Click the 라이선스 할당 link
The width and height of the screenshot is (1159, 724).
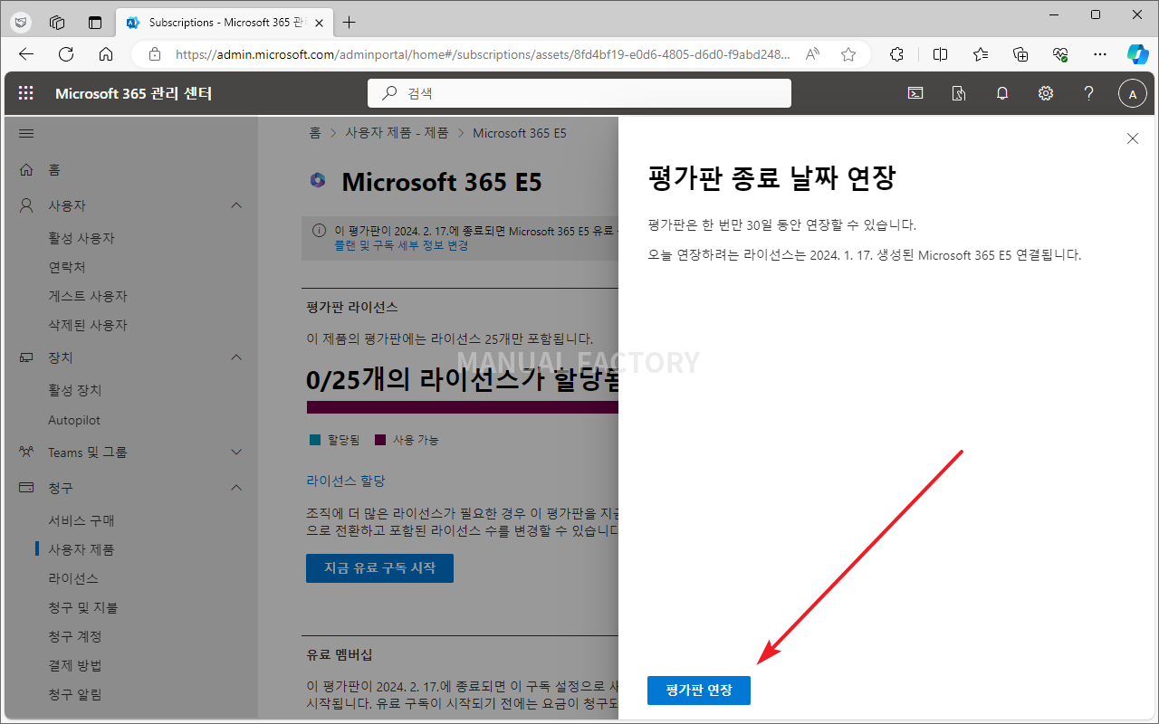point(346,481)
